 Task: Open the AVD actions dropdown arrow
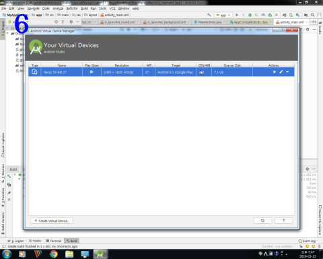[287, 72]
